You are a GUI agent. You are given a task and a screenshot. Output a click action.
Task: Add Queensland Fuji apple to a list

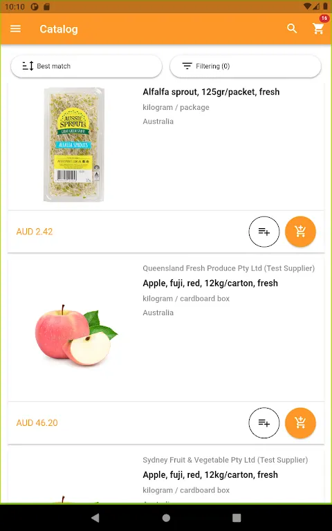(264, 423)
